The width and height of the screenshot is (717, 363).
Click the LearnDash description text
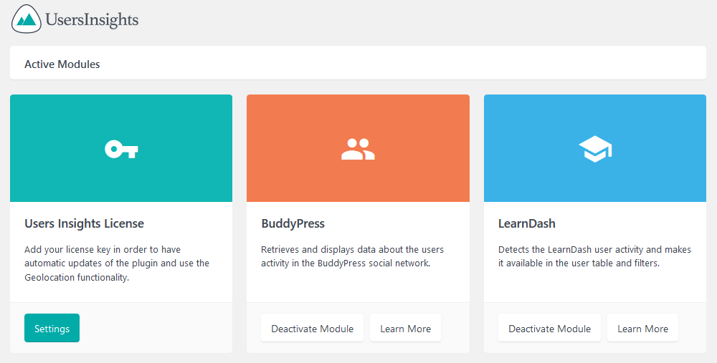point(594,256)
